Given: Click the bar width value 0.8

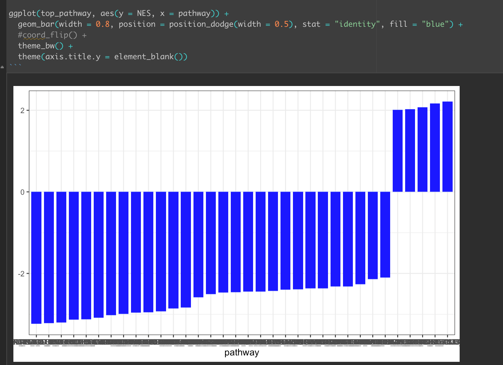Looking at the screenshot, I should [x=103, y=24].
